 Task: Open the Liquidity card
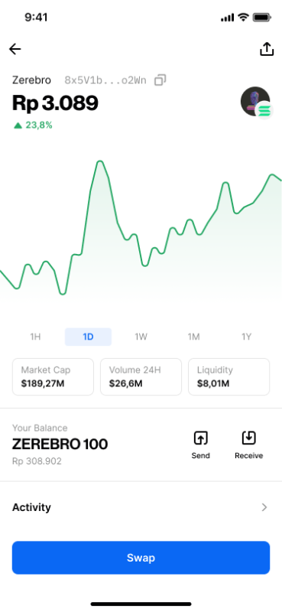[x=229, y=376]
